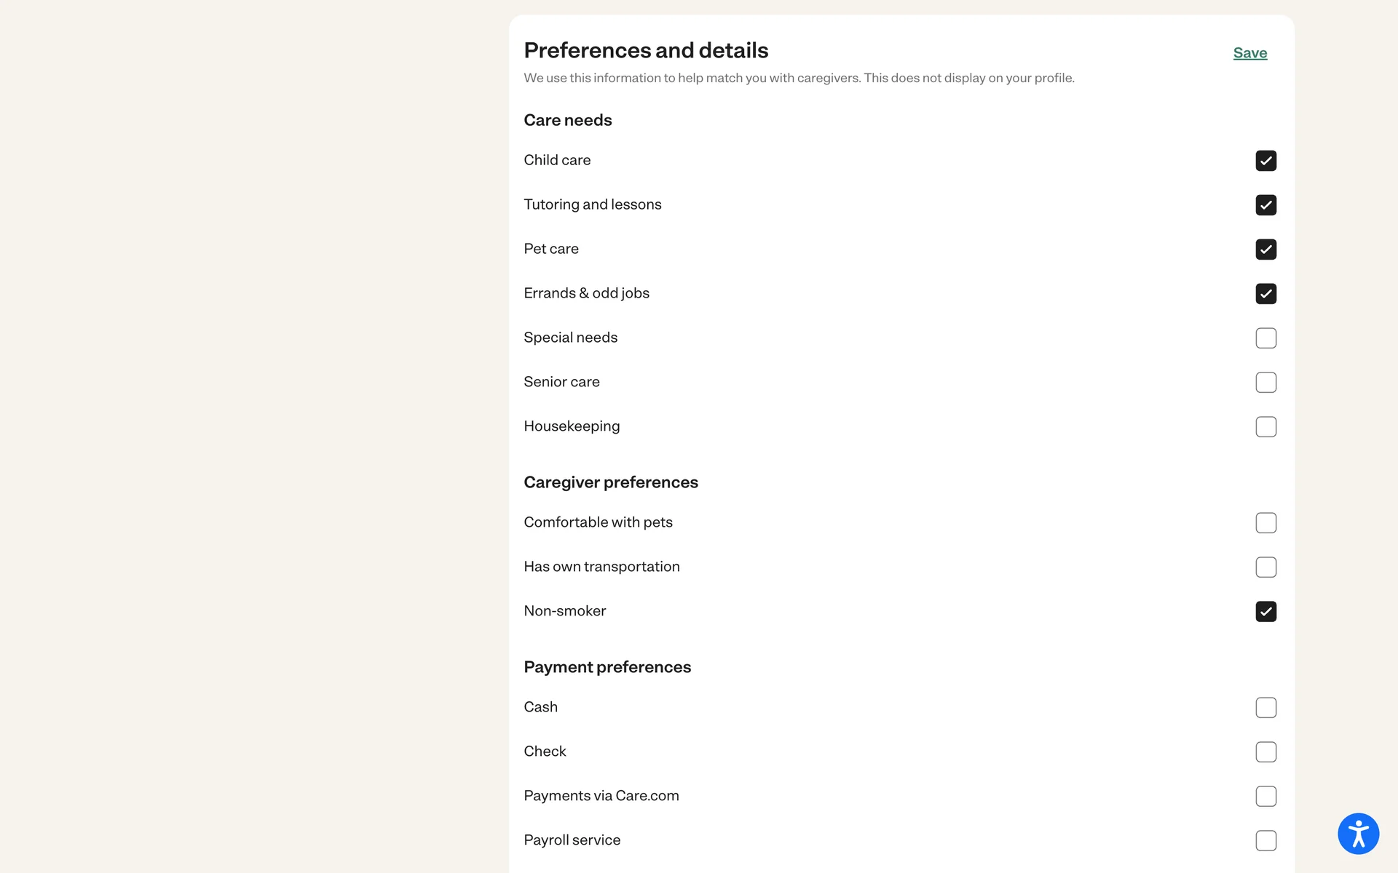Viewport: 1398px width, 873px height.
Task: Uncheck the Child care checkbox
Action: [1265, 161]
